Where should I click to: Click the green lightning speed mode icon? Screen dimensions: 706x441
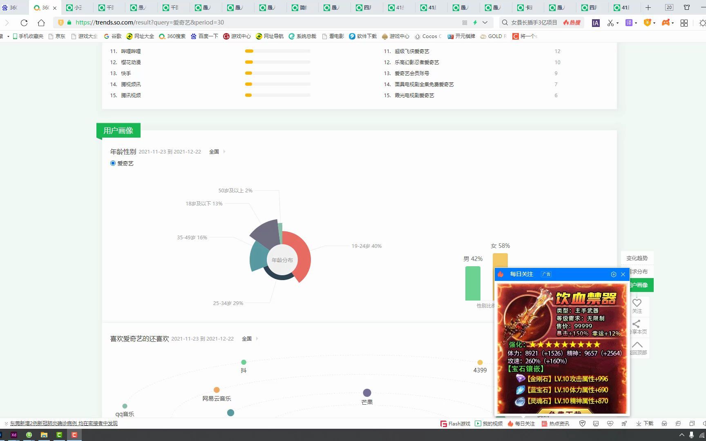(475, 22)
